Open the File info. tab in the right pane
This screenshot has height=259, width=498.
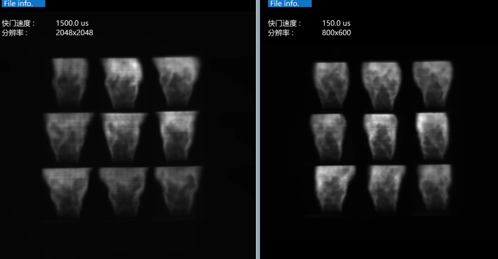289,3
